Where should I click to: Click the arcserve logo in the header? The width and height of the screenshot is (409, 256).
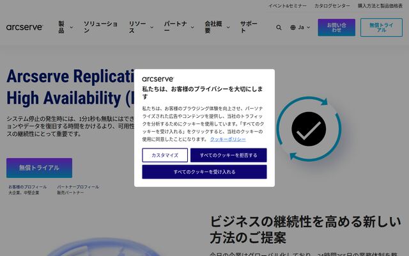tap(24, 27)
